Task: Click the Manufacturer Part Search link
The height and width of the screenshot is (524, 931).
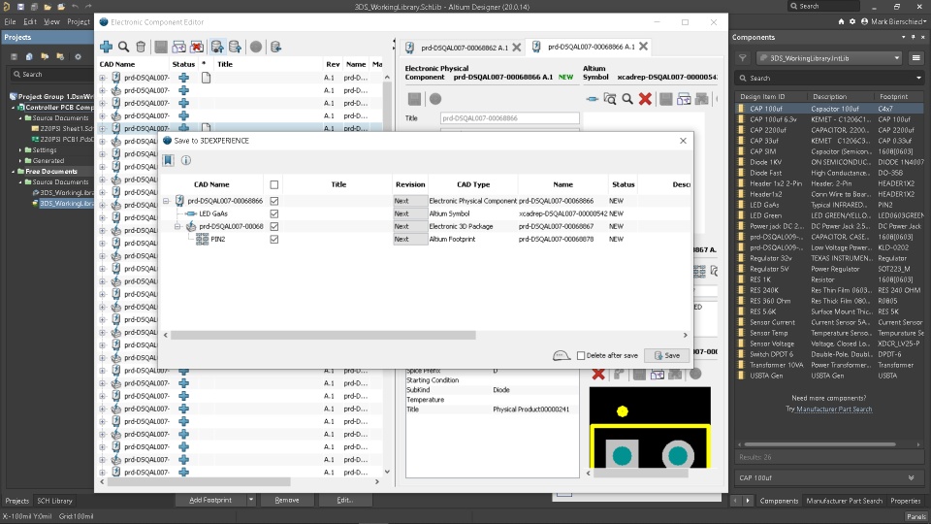Action: pos(834,409)
